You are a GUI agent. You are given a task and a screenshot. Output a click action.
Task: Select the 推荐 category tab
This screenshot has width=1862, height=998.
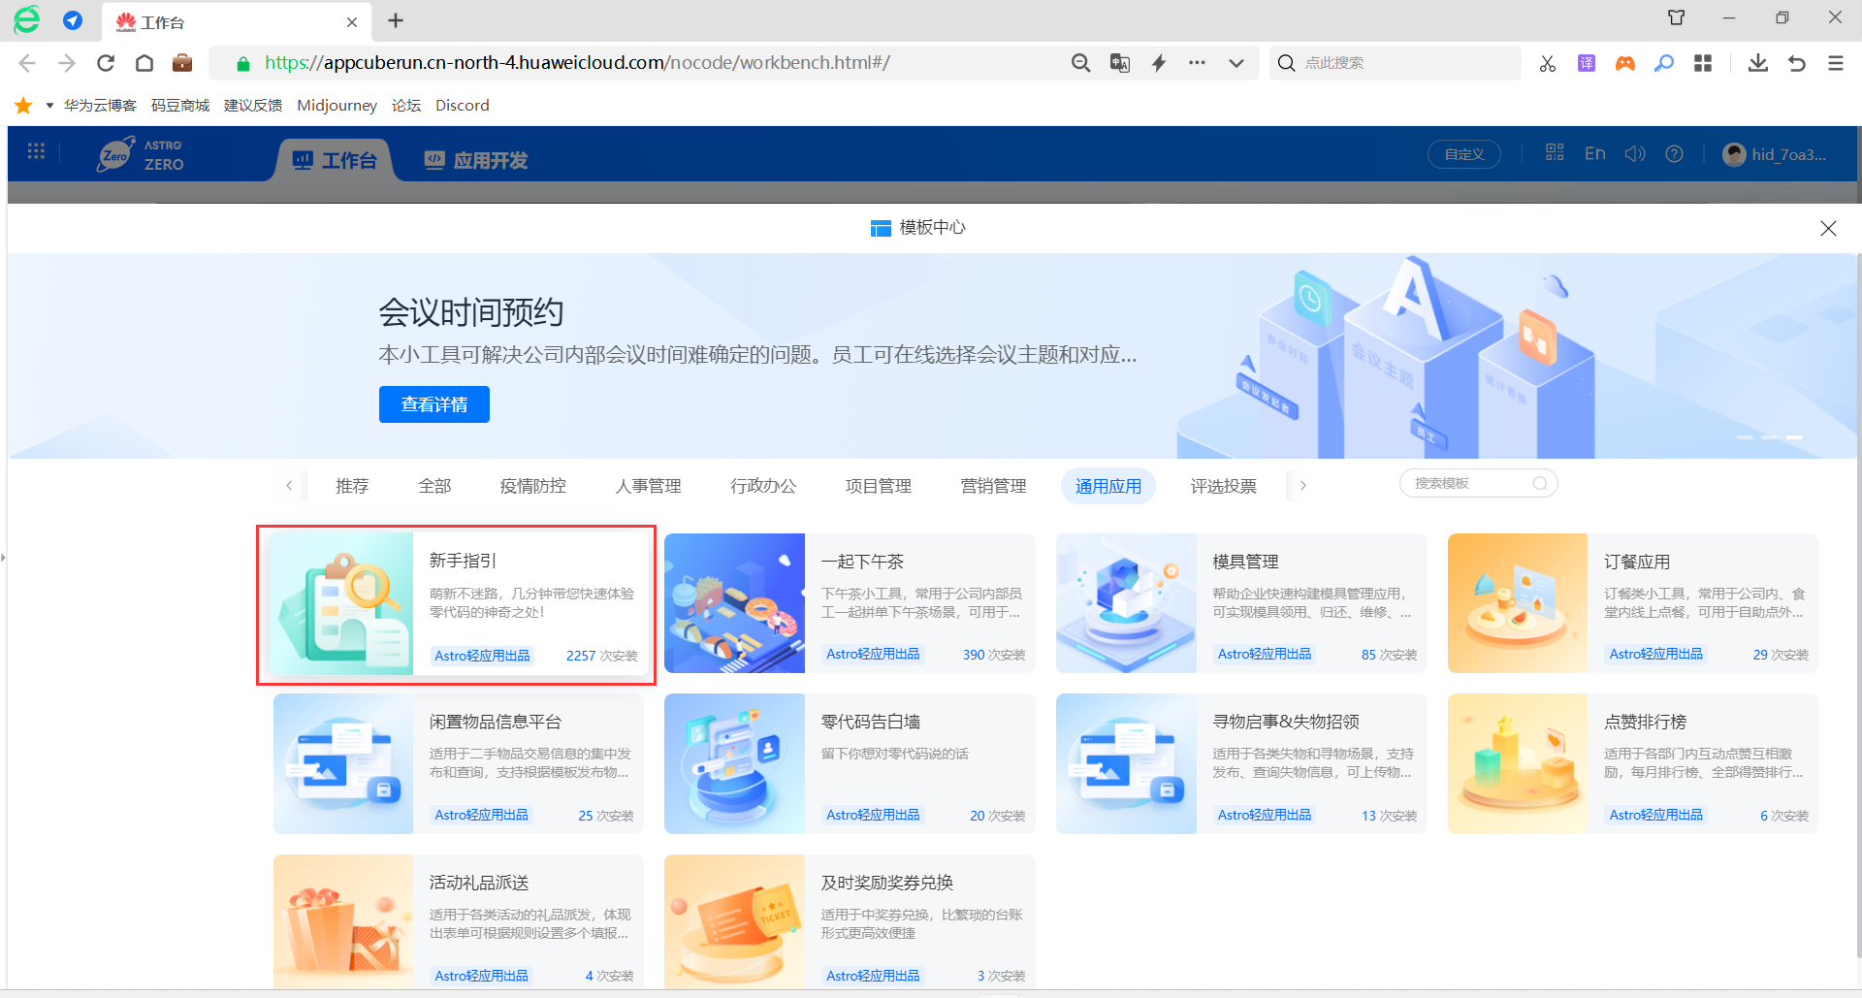[x=352, y=486]
